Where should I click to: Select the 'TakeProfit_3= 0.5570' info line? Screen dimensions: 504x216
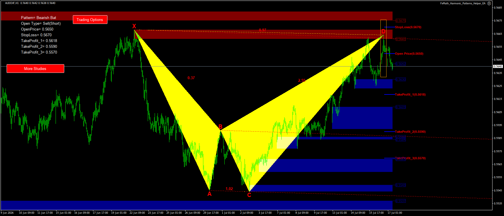39,52
